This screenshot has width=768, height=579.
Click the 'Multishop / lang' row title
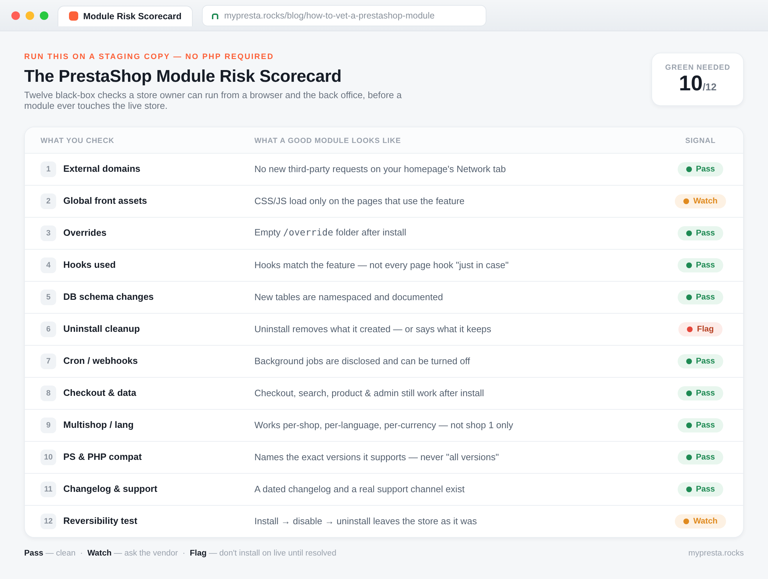pos(98,425)
